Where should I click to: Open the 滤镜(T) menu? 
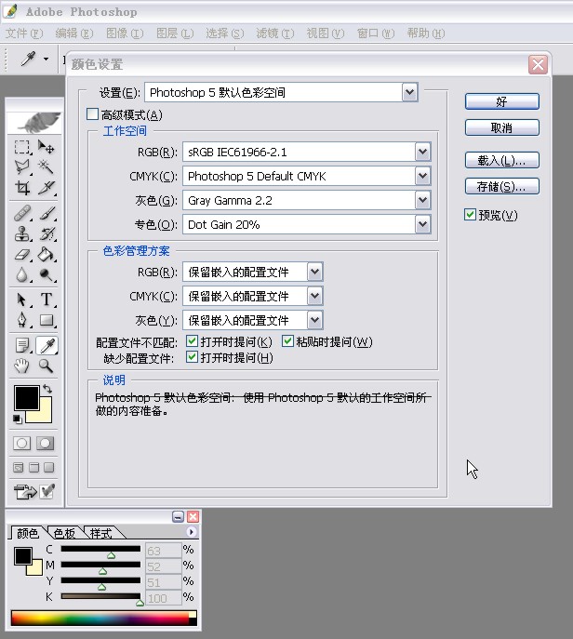pyautogui.click(x=275, y=33)
